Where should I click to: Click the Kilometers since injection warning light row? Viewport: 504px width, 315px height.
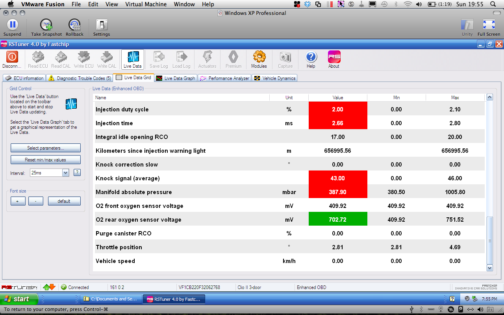click(x=289, y=151)
